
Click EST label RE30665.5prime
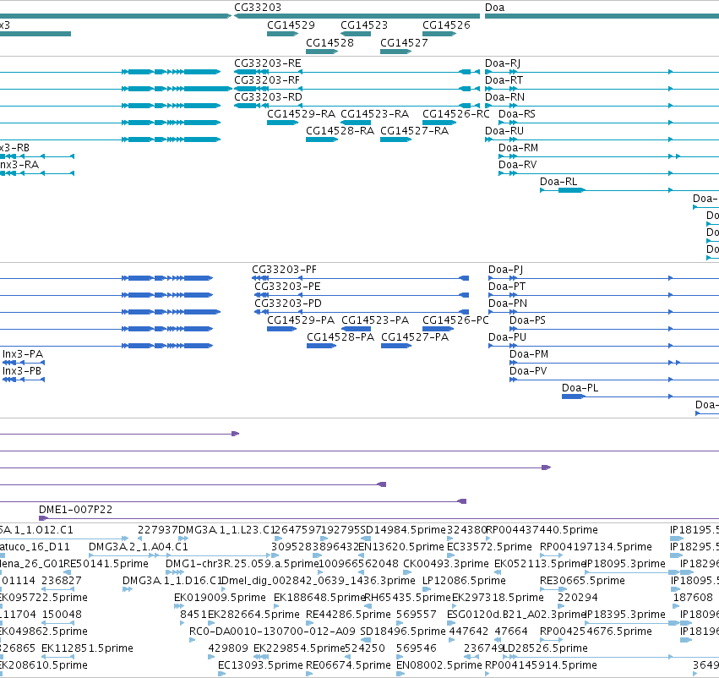point(582,581)
